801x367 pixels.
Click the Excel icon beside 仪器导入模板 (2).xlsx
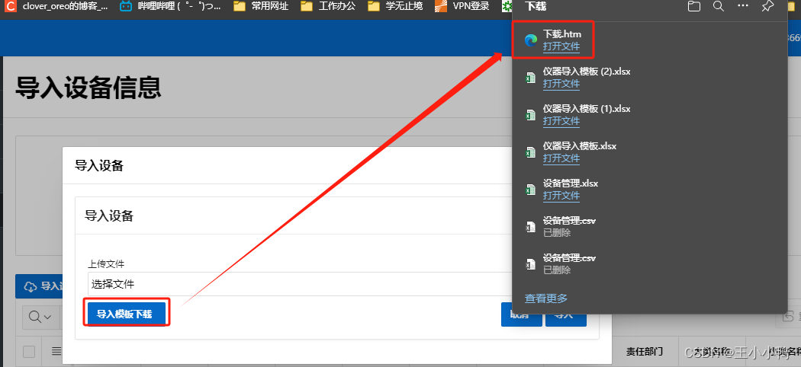531,78
